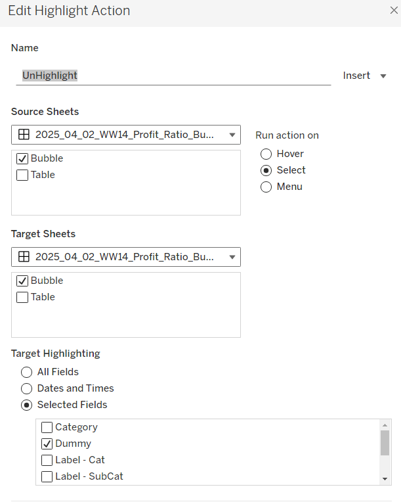Check Table in Target Sheets list

[22, 297]
